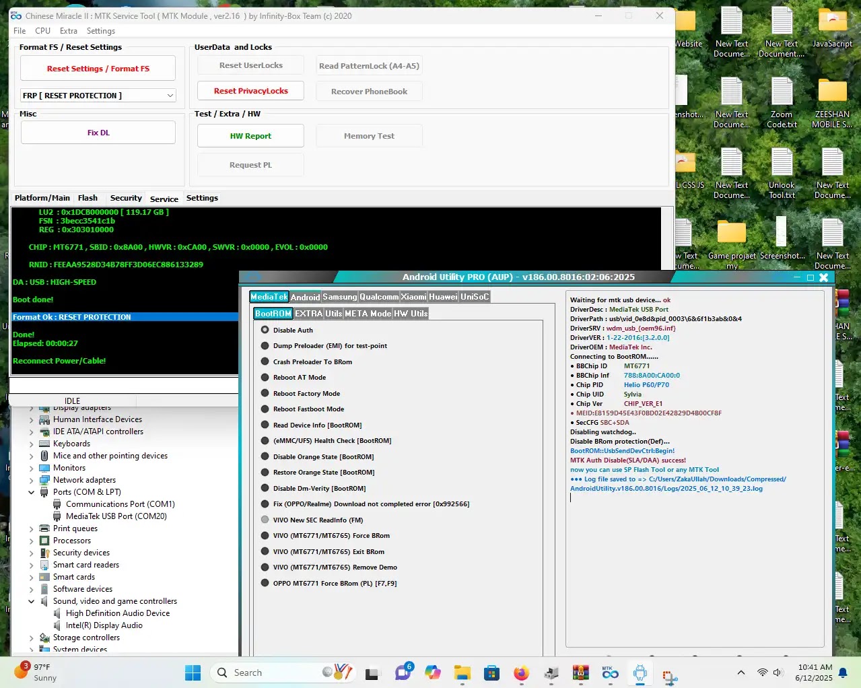Image resolution: width=861 pixels, height=688 pixels.
Task: Open Snipping Tool from the taskbar
Action: click(670, 675)
